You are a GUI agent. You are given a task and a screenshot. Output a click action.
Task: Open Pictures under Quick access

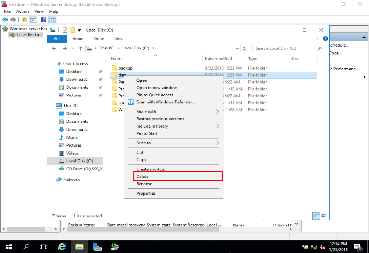[x=73, y=95]
